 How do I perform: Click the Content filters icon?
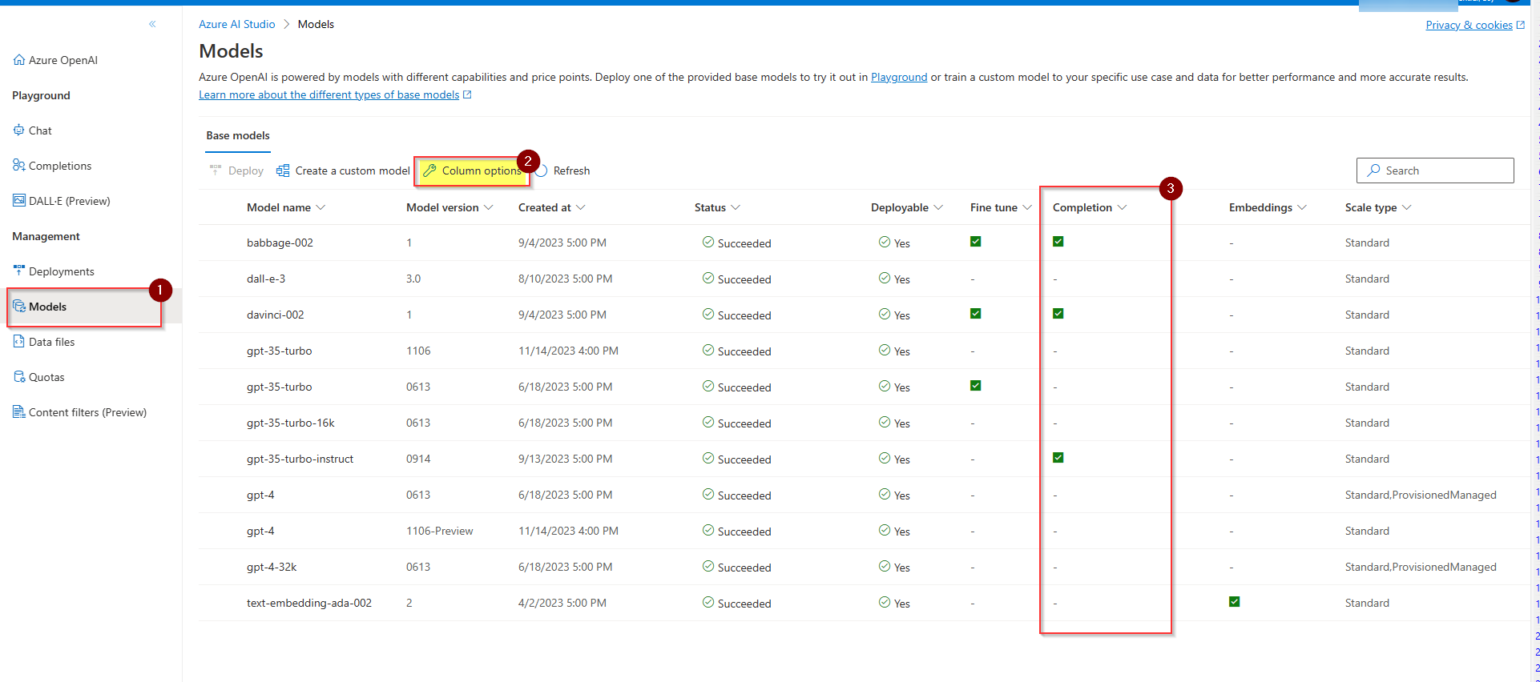(19, 411)
